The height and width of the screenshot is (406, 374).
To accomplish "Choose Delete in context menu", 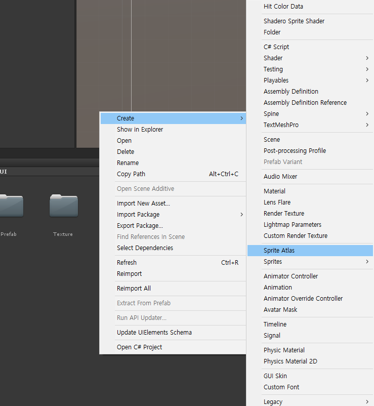I will tap(173, 152).
